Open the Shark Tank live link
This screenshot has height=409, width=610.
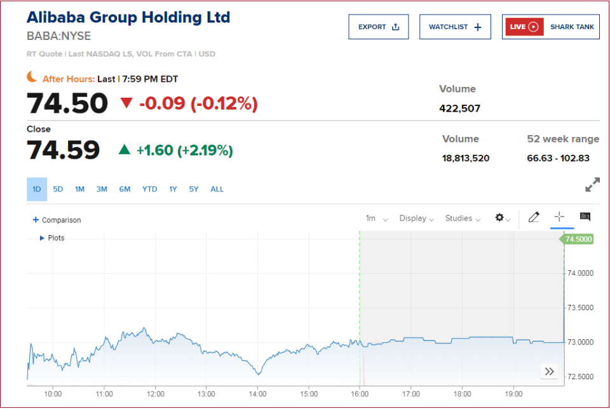point(572,27)
